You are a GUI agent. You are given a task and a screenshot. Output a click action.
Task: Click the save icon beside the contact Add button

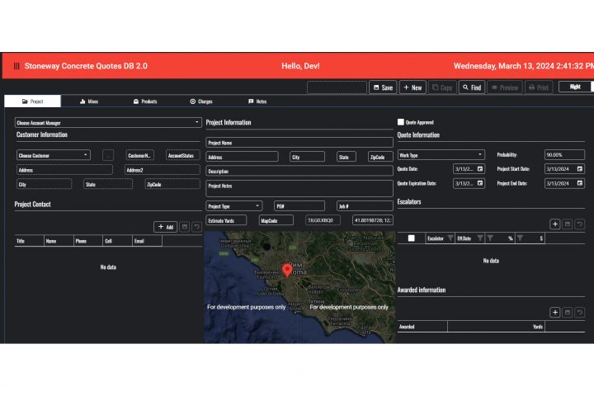tap(185, 227)
